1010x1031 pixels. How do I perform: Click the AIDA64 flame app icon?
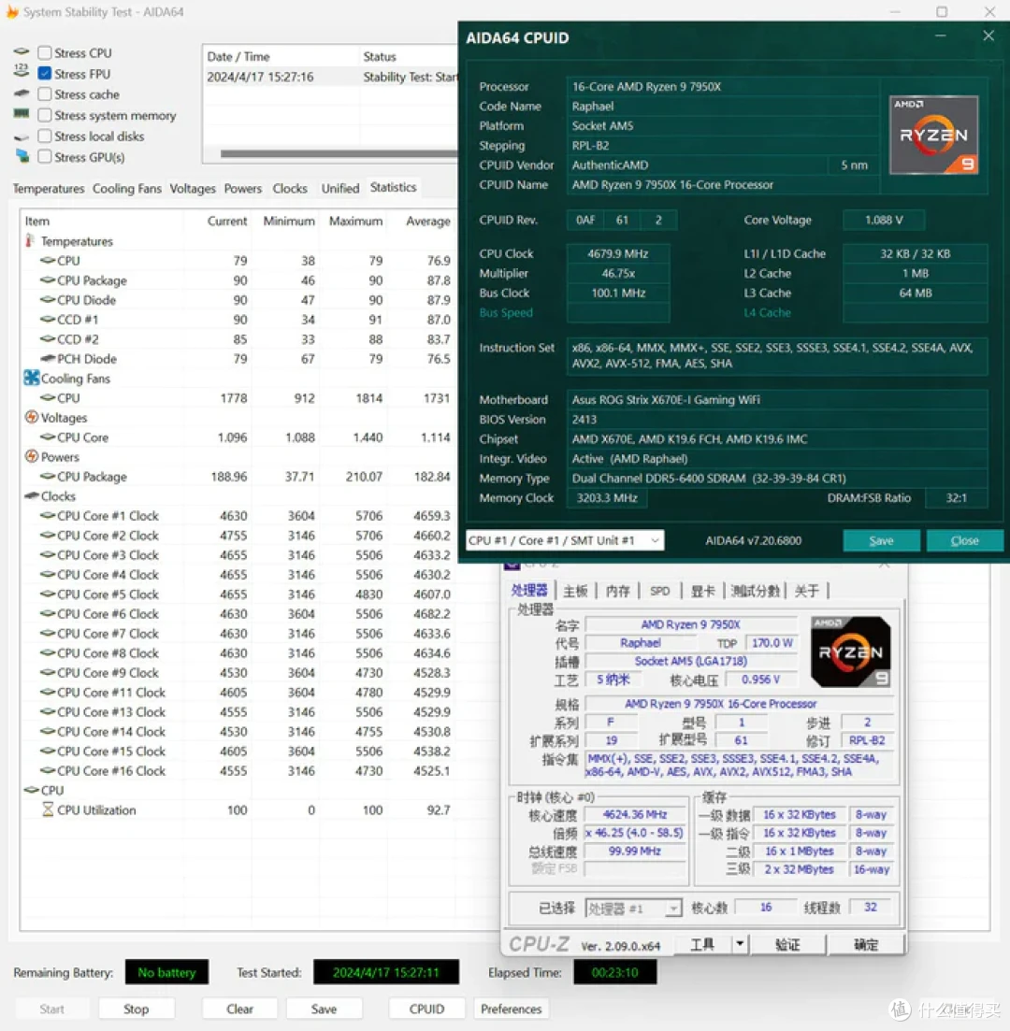click(x=12, y=12)
